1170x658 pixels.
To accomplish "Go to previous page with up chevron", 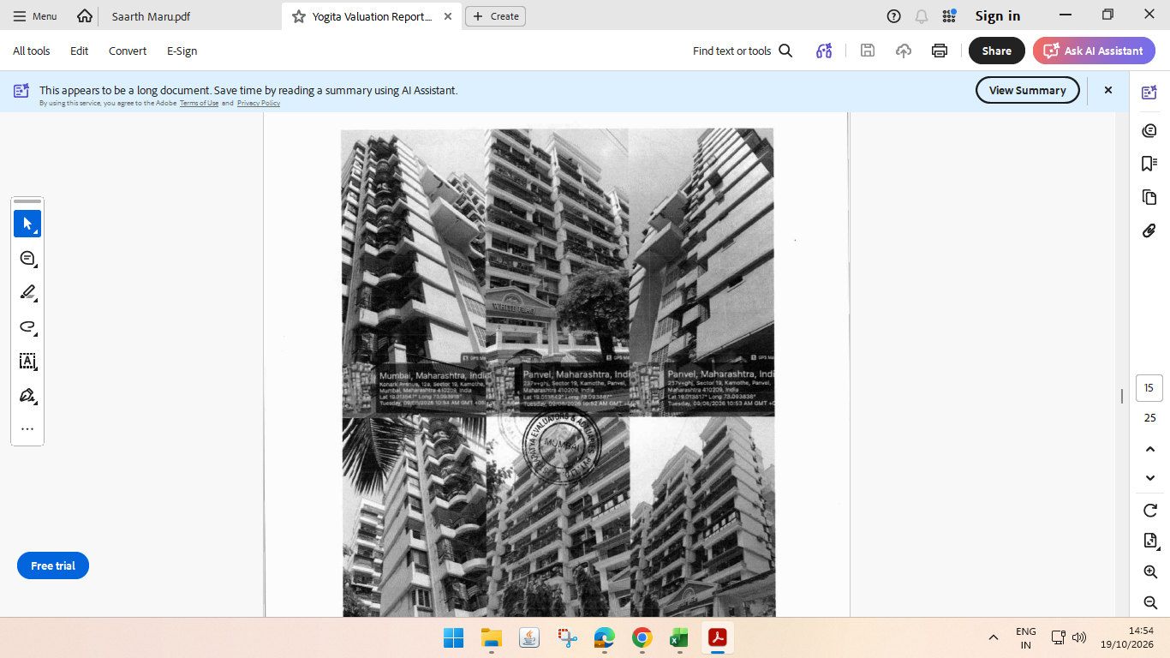I will 1150,449.
